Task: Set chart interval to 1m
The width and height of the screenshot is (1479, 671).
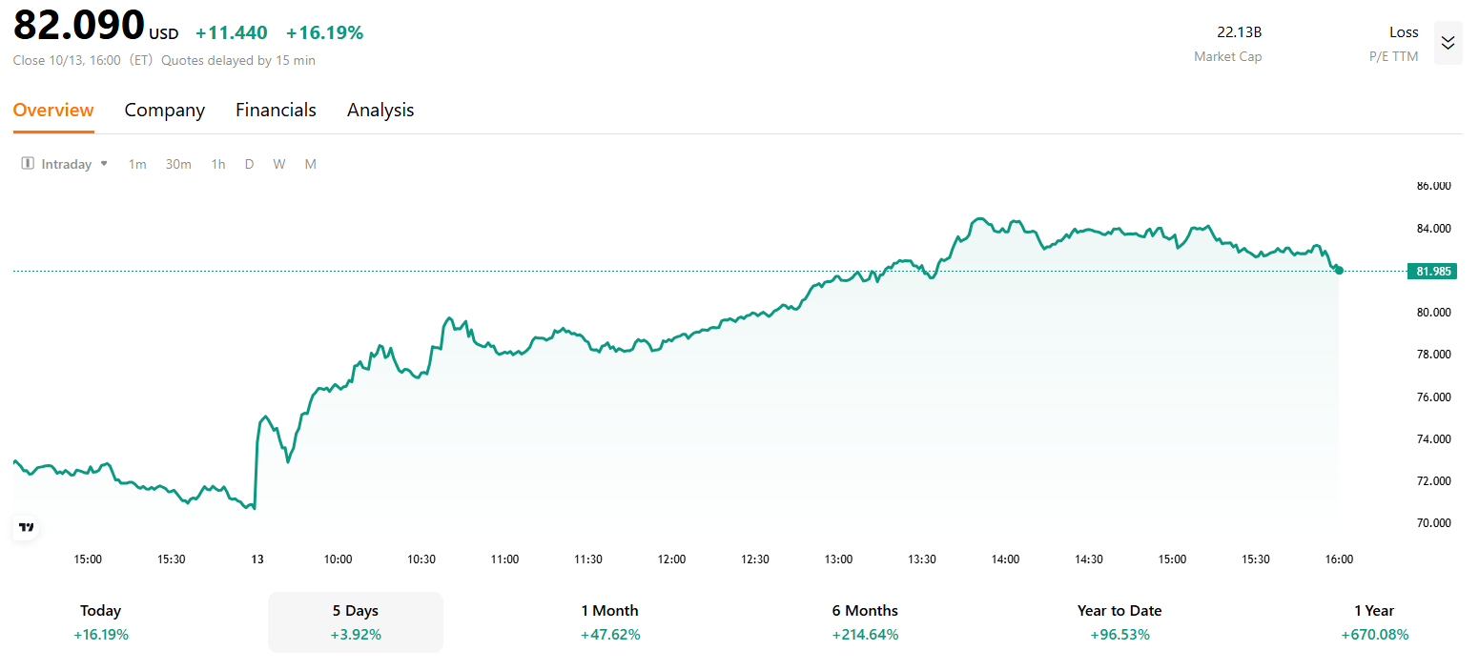Action: (137, 164)
